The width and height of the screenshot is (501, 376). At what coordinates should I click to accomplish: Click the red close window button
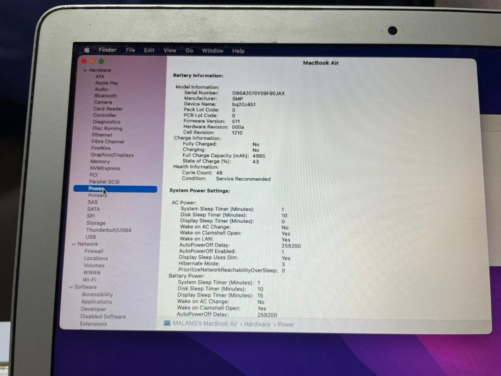(x=84, y=61)
